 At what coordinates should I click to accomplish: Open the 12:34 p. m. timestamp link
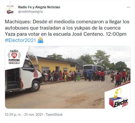(x=13, y=115)
